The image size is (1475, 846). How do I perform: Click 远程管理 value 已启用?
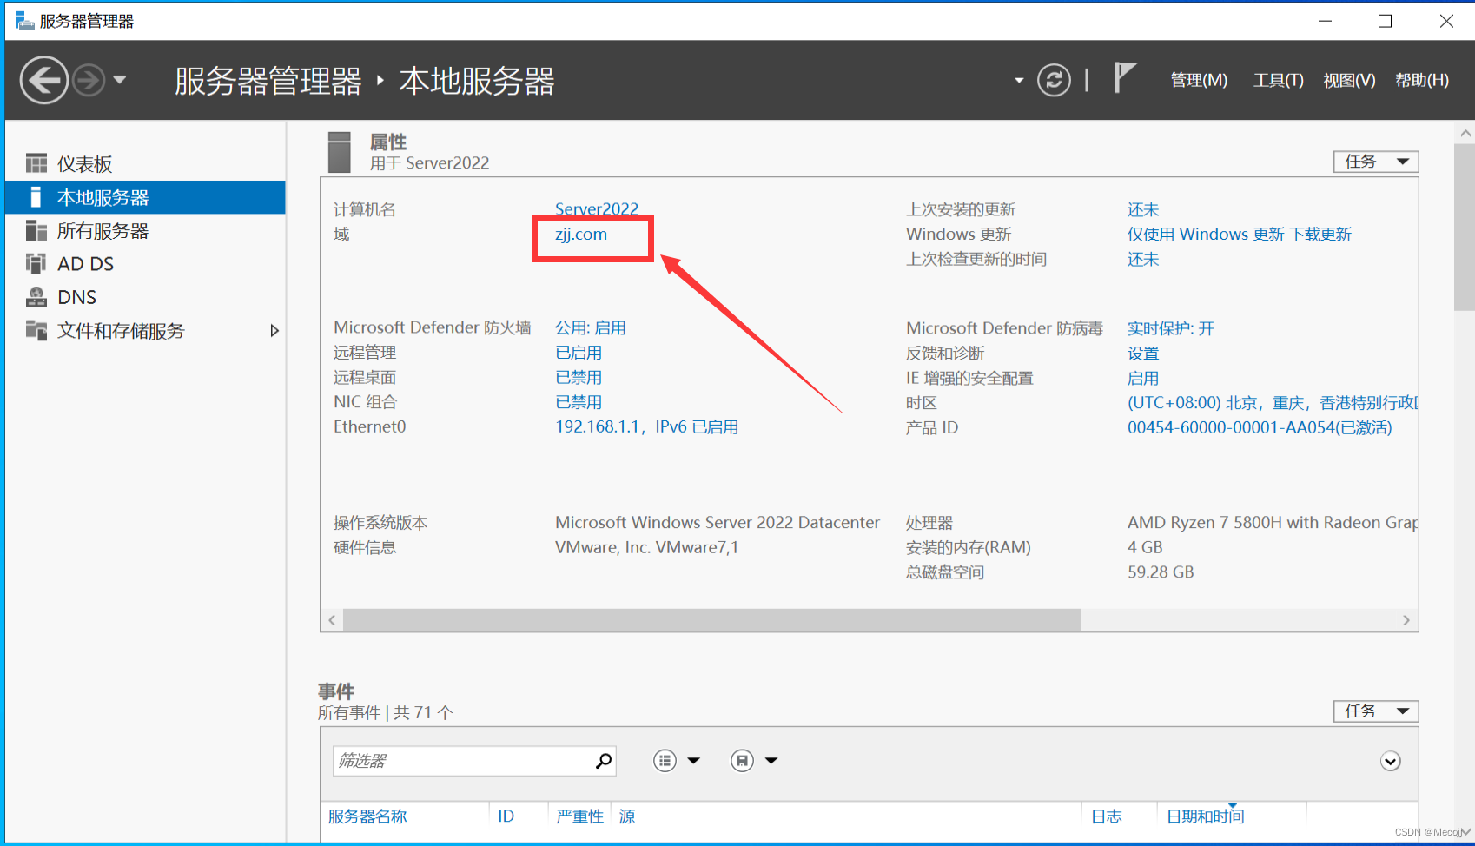[x=579, y=353]
